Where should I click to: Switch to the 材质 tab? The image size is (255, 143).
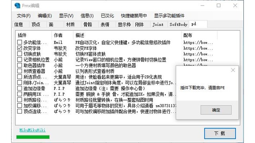[73, 25]
